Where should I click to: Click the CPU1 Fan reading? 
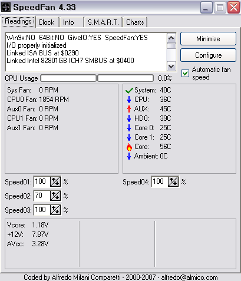[32, 118]
